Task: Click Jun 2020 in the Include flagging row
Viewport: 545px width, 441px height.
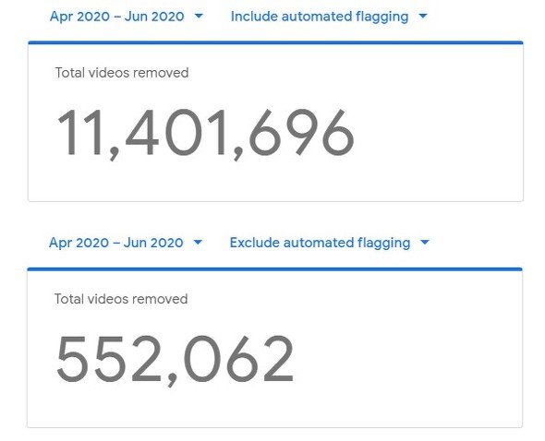Action: [x=154, y=17]
